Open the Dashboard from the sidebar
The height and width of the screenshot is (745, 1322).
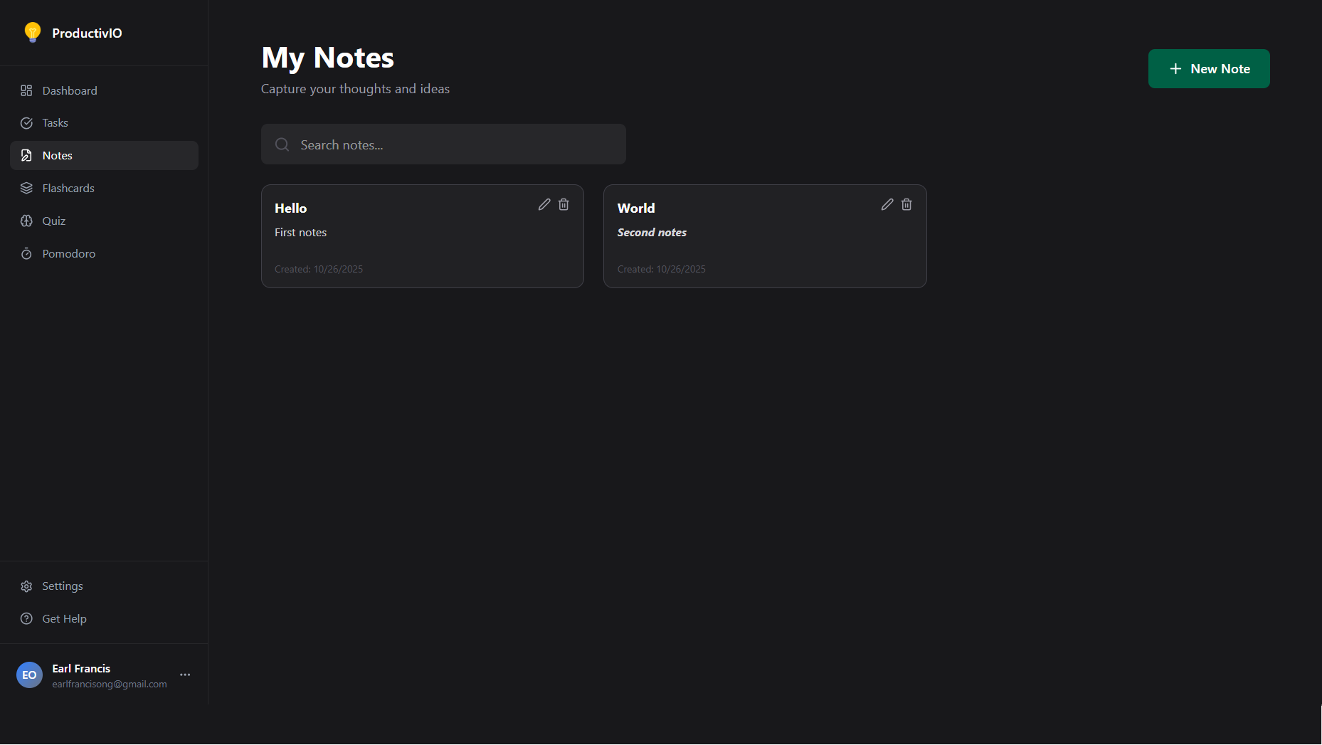(69, 90)
